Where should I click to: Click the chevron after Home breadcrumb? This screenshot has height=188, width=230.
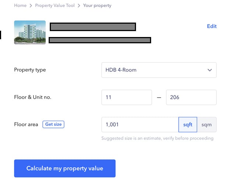[x=31, y=6]
